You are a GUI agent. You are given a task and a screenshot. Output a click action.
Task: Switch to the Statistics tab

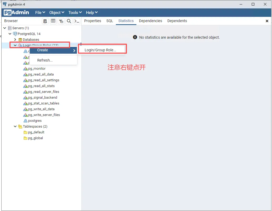(x=126, y=21)
